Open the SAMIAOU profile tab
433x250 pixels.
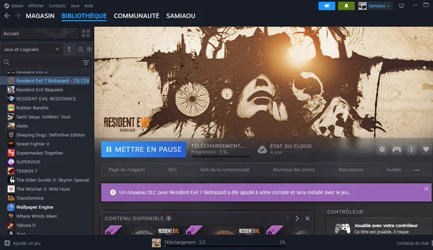pyautogui.click(x=181, y=16)
